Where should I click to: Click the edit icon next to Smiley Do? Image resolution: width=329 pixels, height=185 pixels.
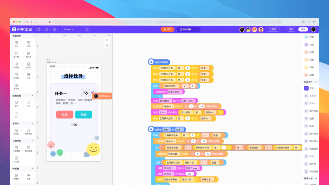tap(87, 29)
